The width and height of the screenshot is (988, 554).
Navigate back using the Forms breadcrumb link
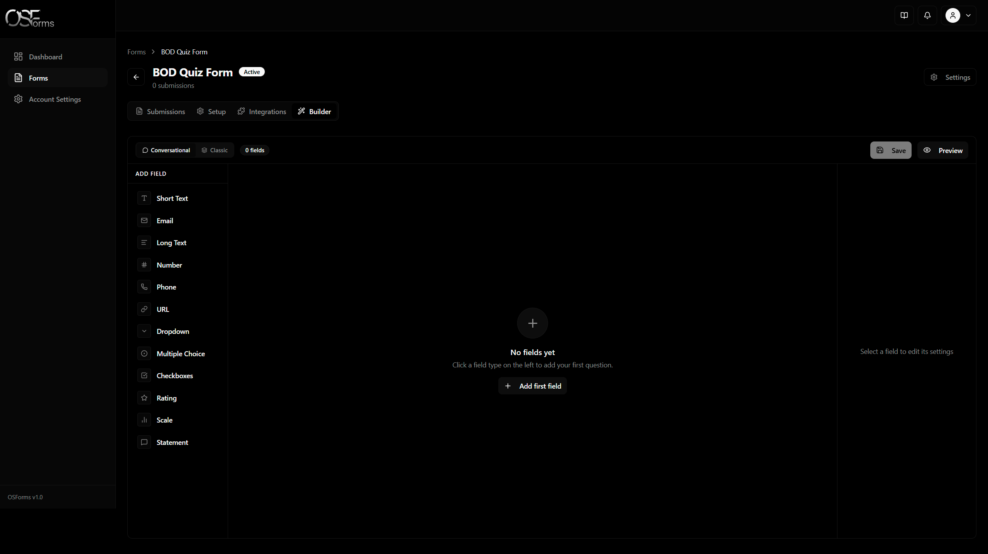136,52
